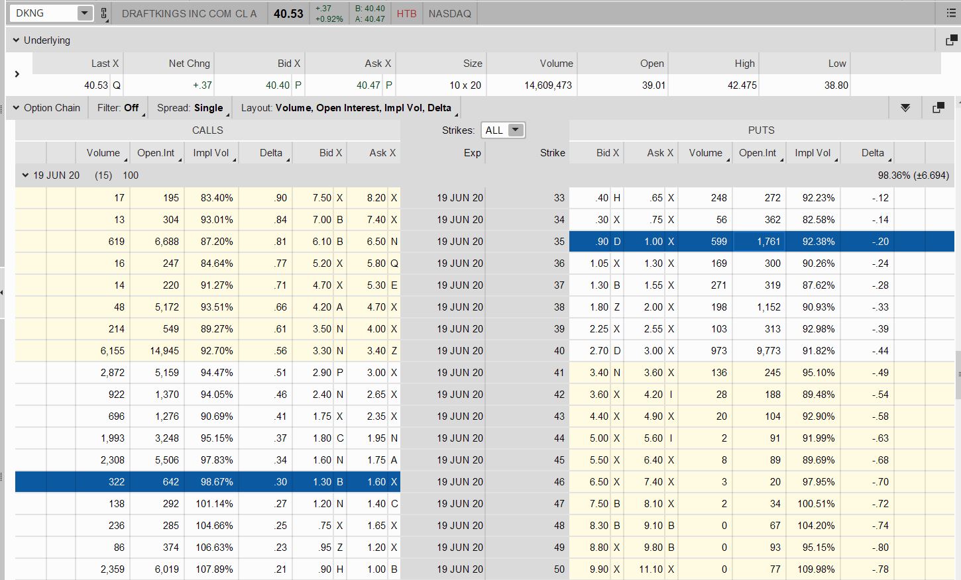
Task: Open the DKNG symbol dropdown arrow
Action: [x=84, y=13]
